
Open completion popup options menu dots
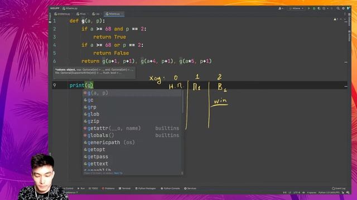pos(182,173)
